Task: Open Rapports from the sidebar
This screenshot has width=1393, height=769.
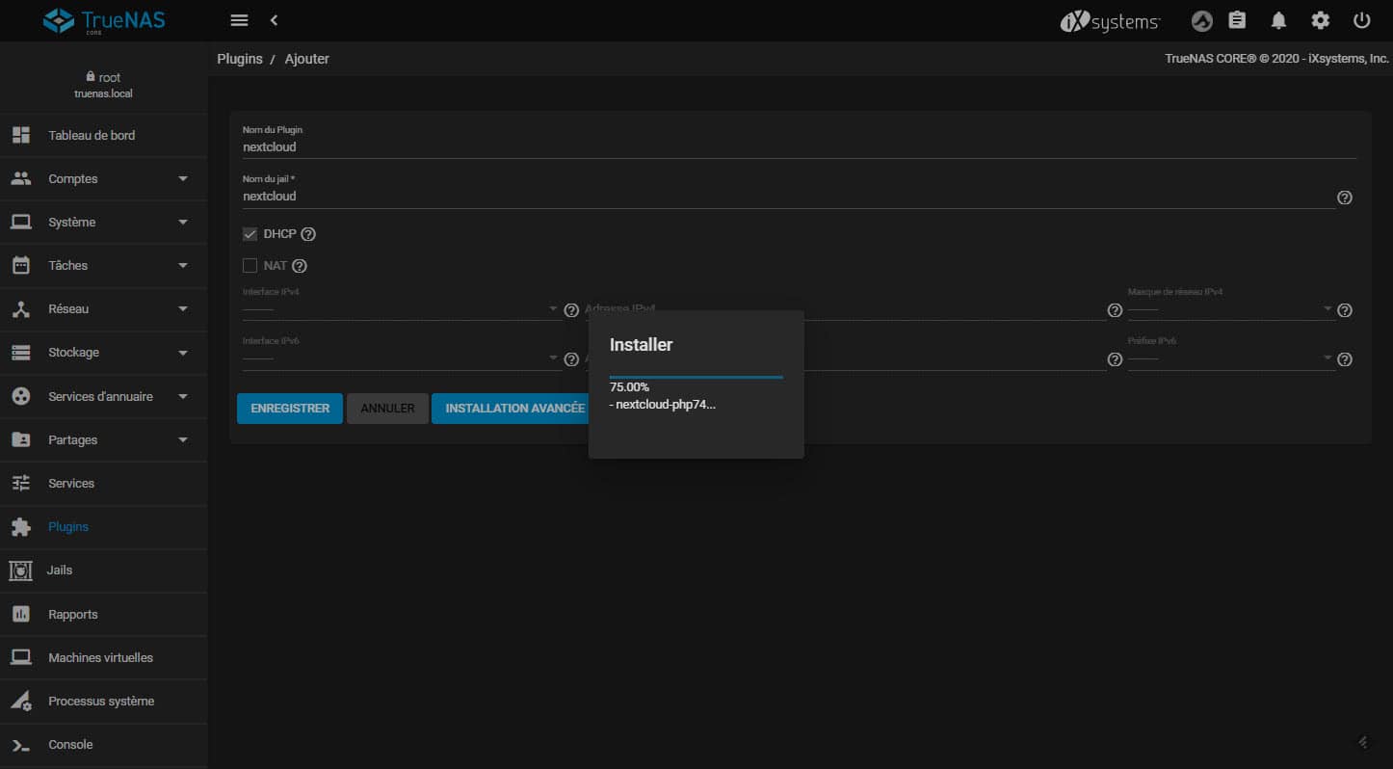Action: point(104,615)
